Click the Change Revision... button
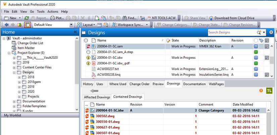 239,25
